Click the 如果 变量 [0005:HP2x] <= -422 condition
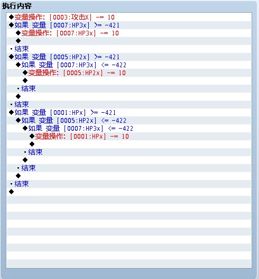259x279 pixels. click(x=129, y=121)
